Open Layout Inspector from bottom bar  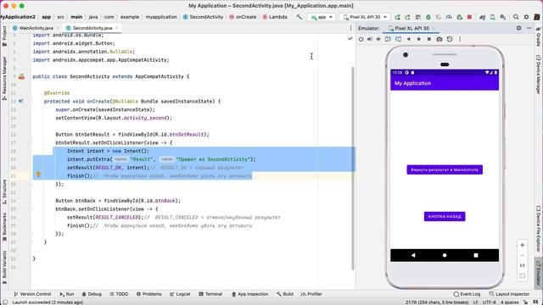(509, 294)
